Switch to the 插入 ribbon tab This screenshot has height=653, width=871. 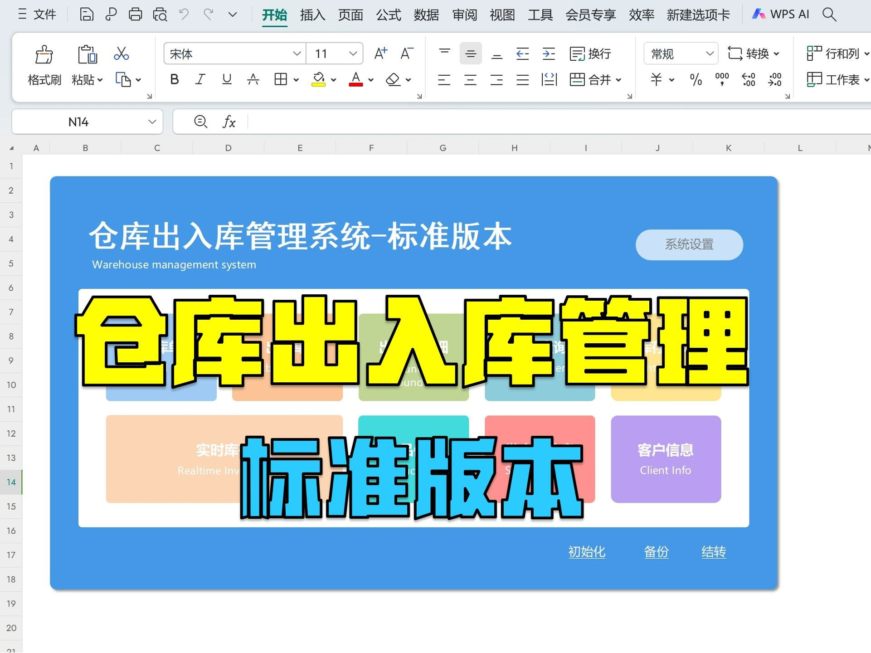tap(312, 14)
